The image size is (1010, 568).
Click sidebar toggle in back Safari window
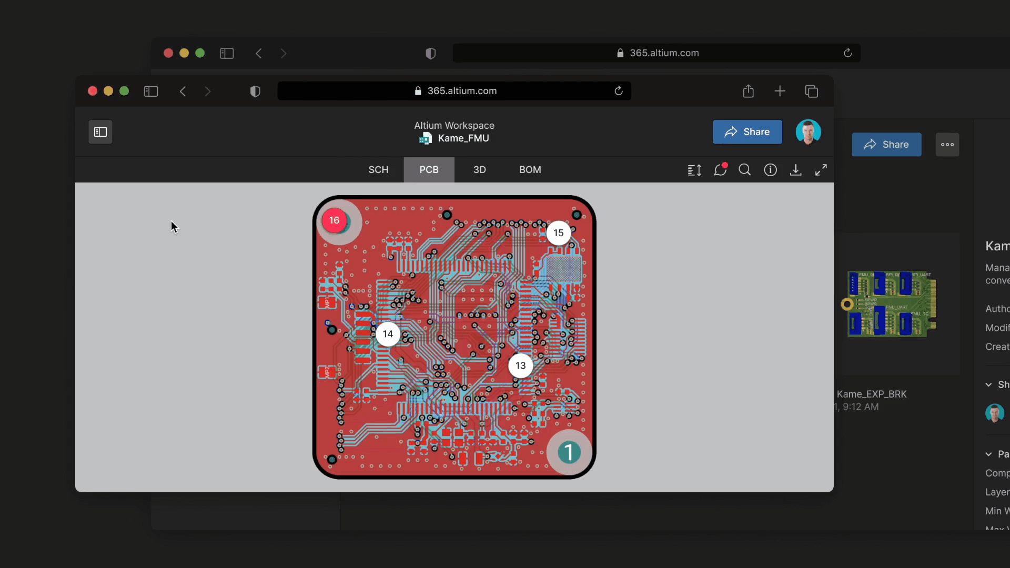(x=227, y=54)
